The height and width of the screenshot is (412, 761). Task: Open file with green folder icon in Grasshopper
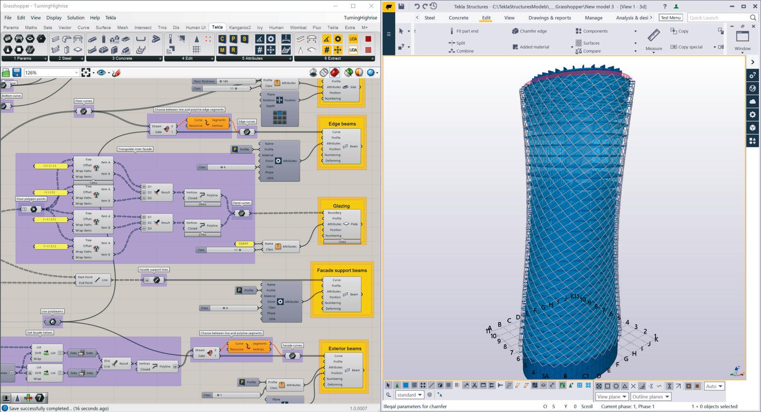click(6, 72)
